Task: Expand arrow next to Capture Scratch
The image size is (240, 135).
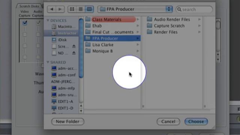Action: 199,26
